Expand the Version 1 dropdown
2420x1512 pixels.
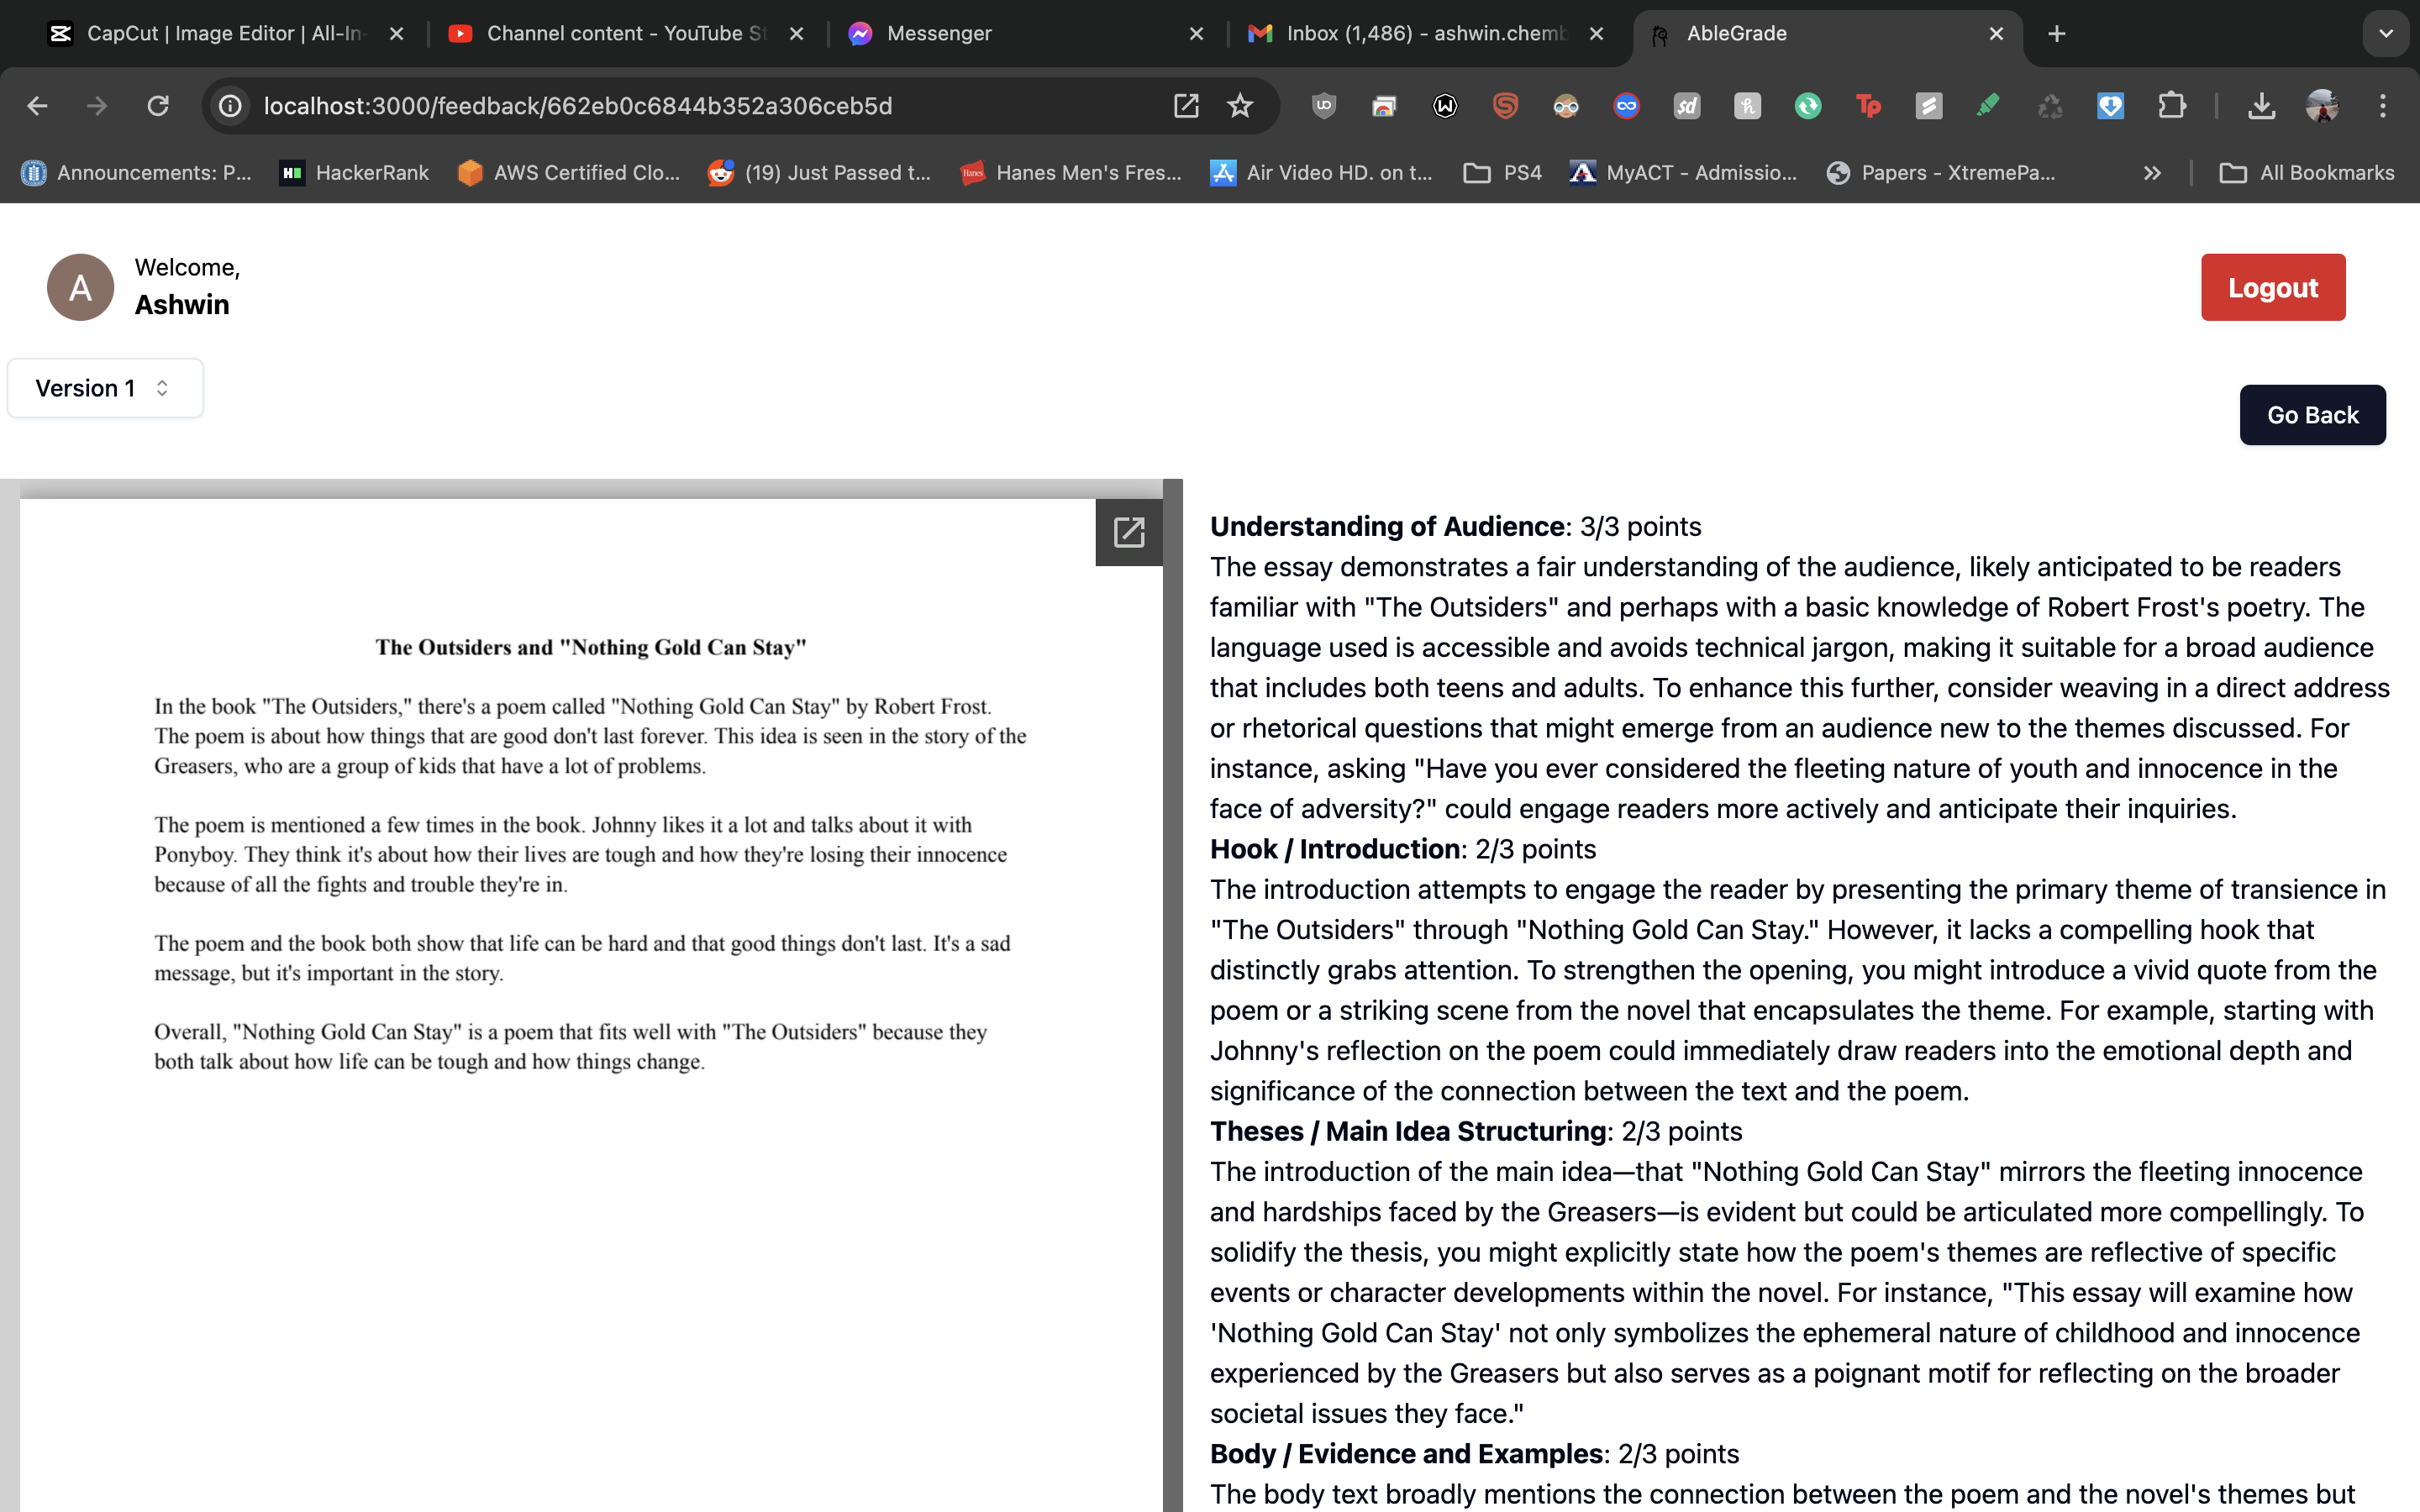(105, 388)
